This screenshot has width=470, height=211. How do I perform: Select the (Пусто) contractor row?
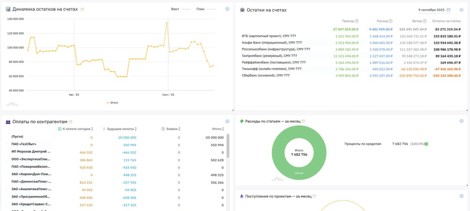116,137
